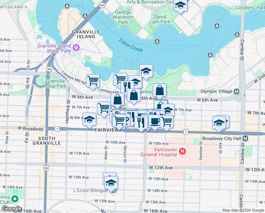Click the Map data ©2024 Google text
This screenshot has height=213, width=265.
(243, 210)
